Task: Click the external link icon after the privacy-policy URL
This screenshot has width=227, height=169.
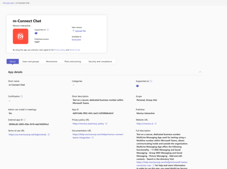Action: [106, 124]
